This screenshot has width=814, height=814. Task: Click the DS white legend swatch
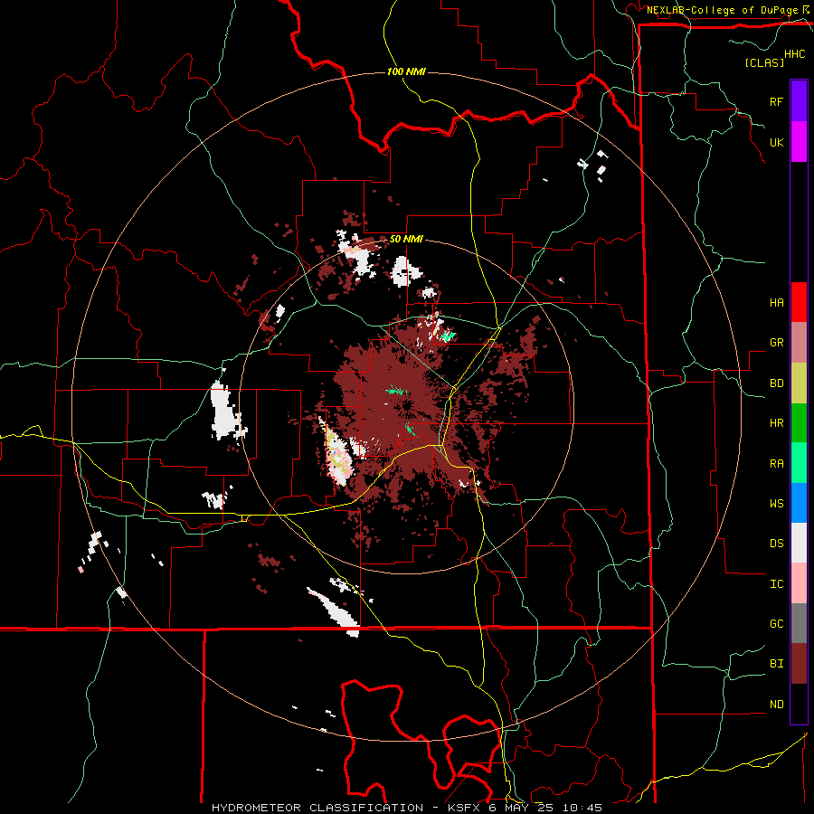799,543
